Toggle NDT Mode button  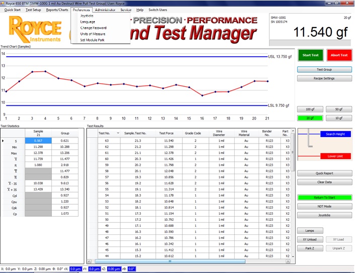tap(324, 206)
